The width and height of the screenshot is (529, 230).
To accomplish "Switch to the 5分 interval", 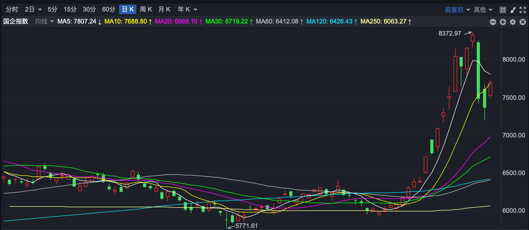I will pos(52,9).
